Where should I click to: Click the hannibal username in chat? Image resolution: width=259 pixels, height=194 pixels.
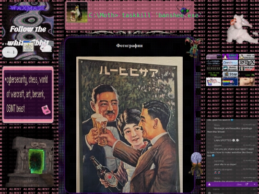219,161
